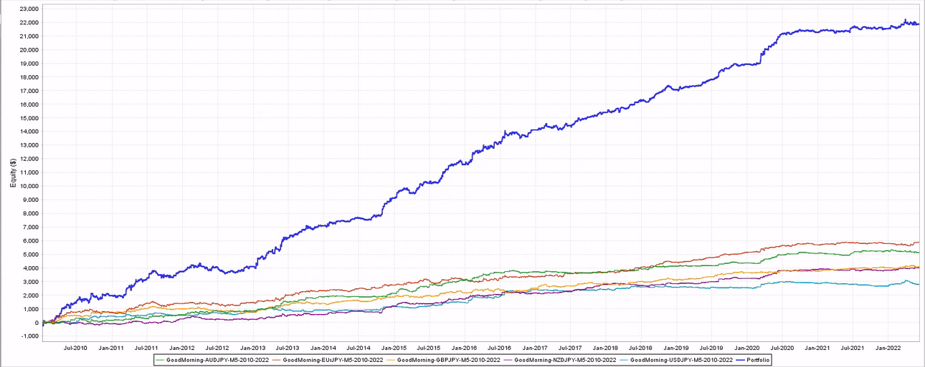Click the 23,000 y-axis label
The width and height of the screenshot is (925, 367).
click(28, 9)
